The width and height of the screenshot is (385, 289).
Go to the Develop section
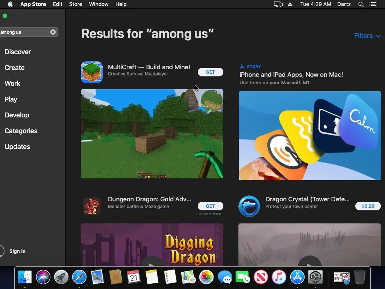(17, 115)
